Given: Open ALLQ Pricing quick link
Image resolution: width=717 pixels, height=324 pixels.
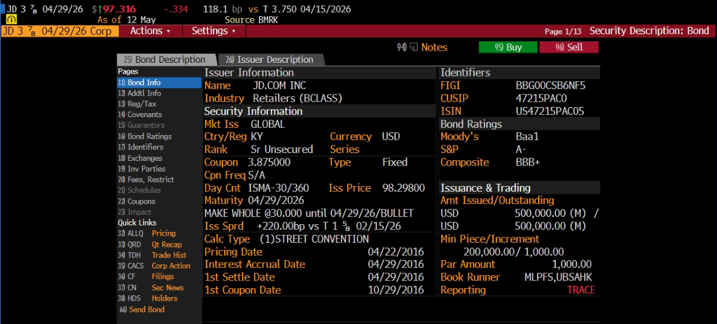Looking at the screenshot, I should pos(147,234).
